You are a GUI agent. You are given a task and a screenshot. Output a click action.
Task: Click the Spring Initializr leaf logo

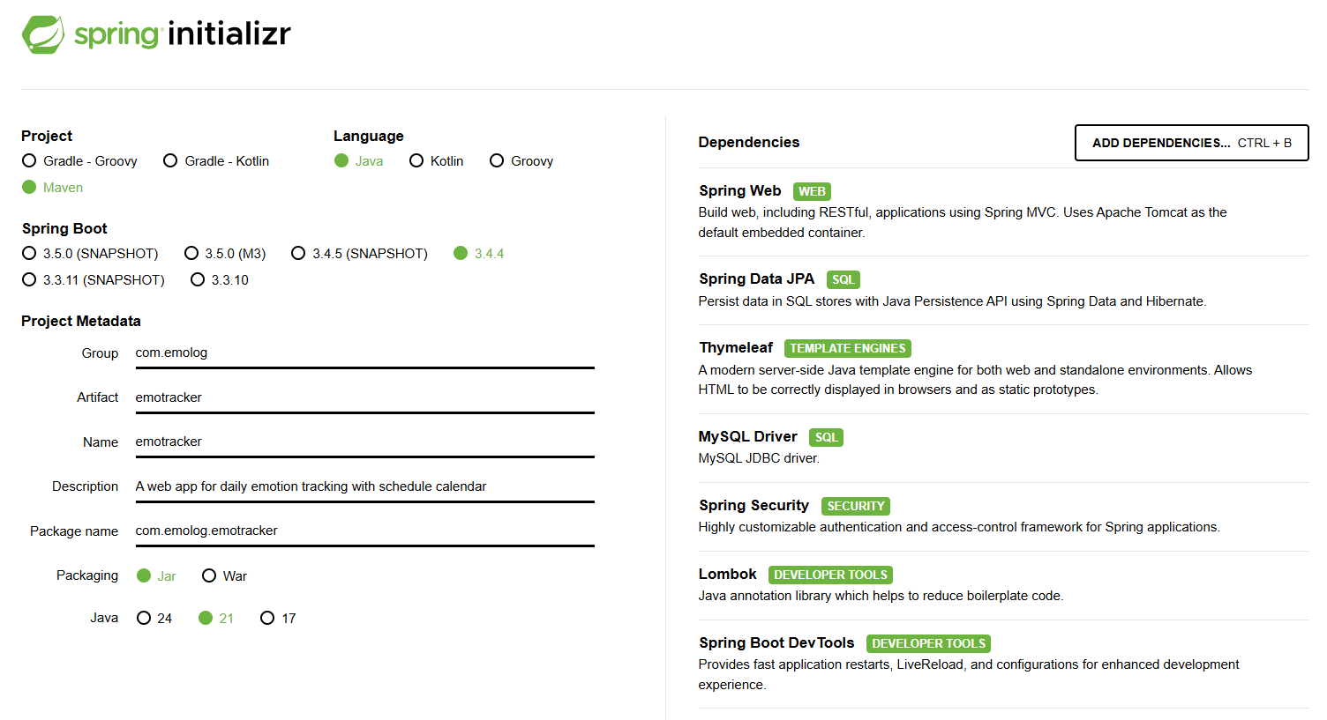click(43, 34)
